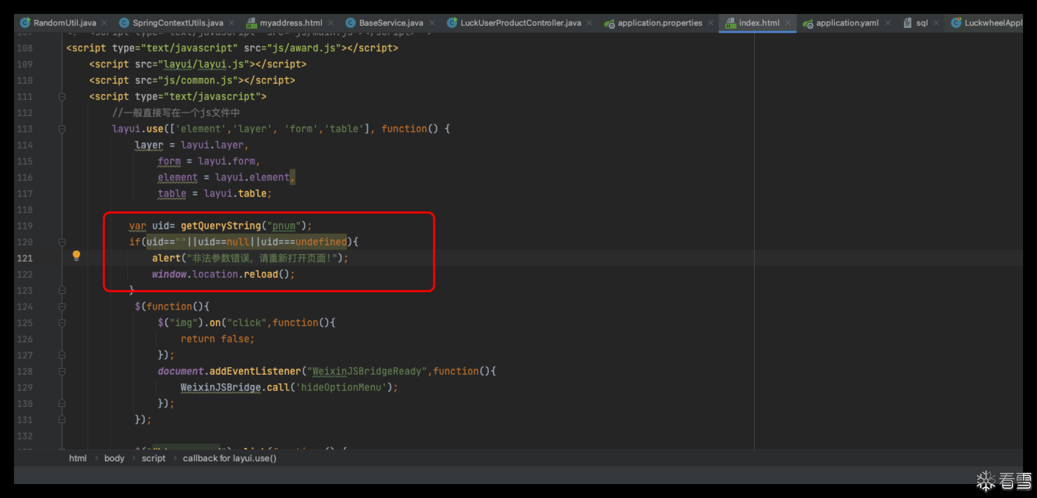Open the application.yaml tab
The width and height of the screenshot is (1037, 498).
[847, 23]
